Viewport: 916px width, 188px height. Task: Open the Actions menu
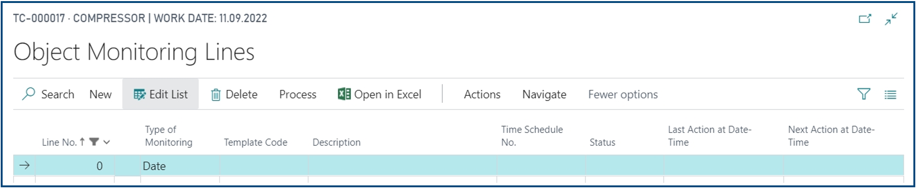[x=482, y=95]
